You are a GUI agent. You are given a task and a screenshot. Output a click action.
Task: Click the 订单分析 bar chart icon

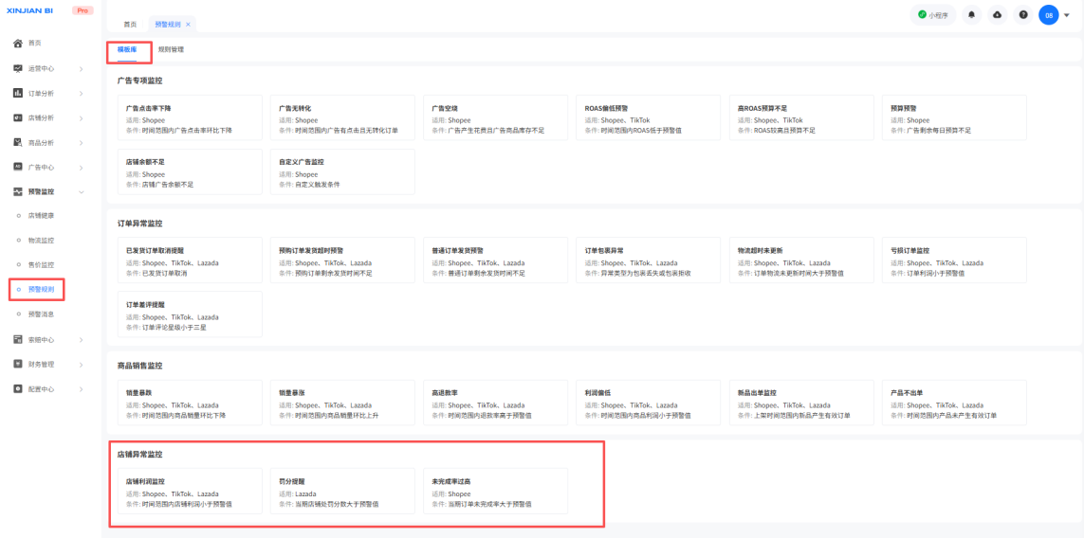(x=17, y=93)
